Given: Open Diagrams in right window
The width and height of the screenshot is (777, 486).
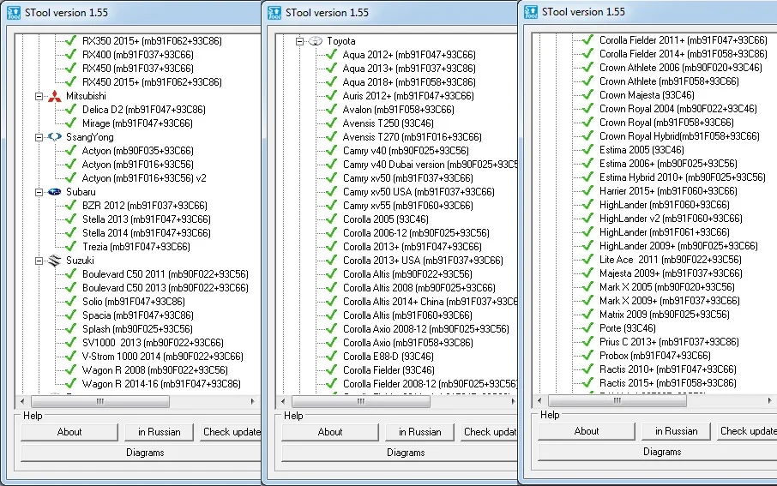Looking at the screenshot, I should (658, 452).
